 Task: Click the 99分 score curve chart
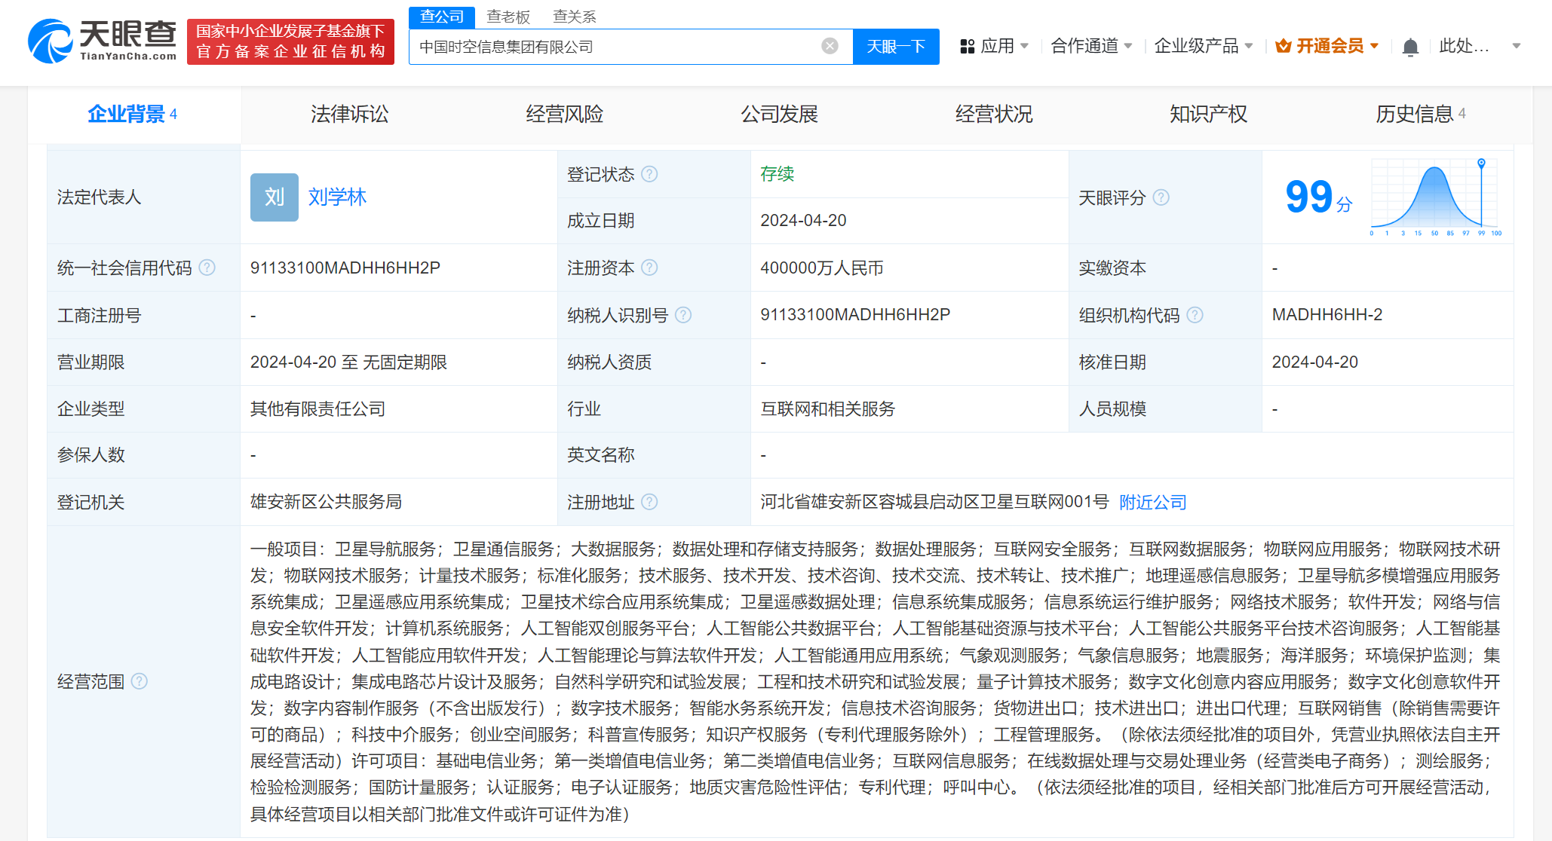pyautogui.click(x=1434, y=196)
